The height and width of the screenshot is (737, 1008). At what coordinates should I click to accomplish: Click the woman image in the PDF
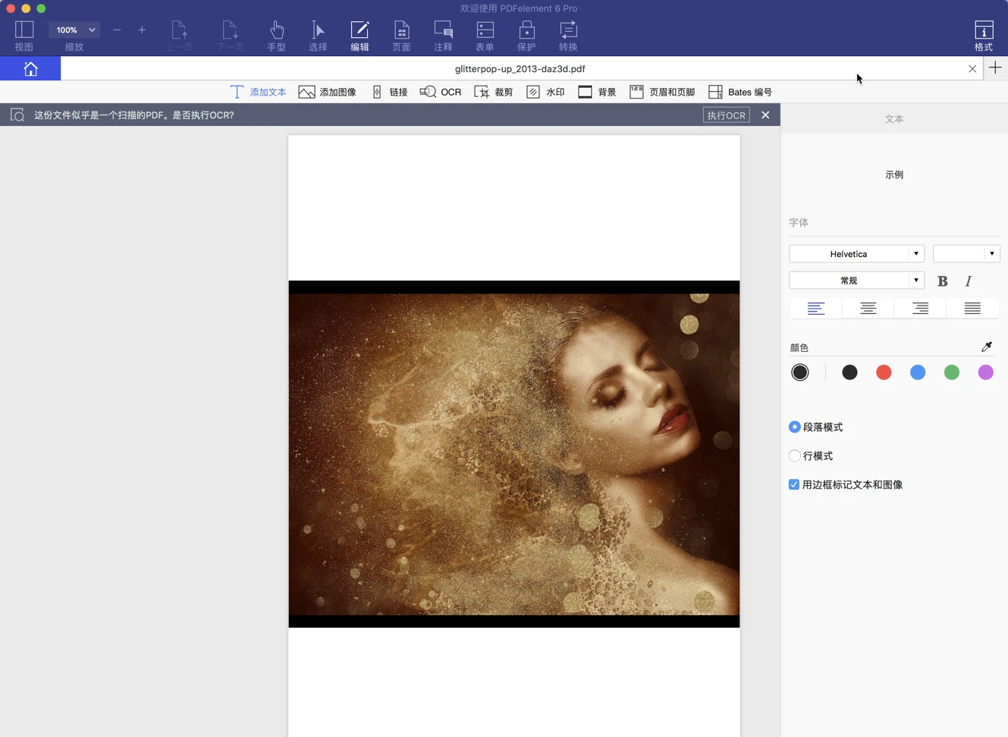pos(514,454)
